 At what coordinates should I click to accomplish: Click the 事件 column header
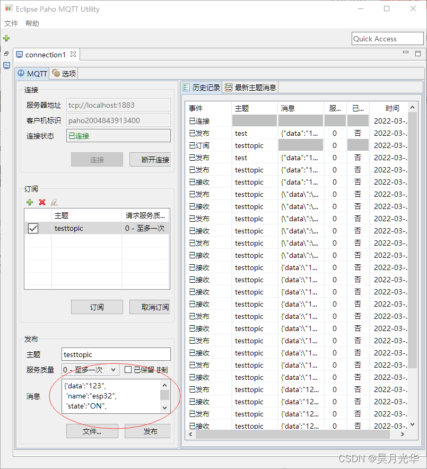click(x=208, y=108)
